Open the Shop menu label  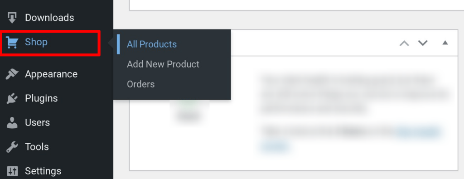point(36,42)
